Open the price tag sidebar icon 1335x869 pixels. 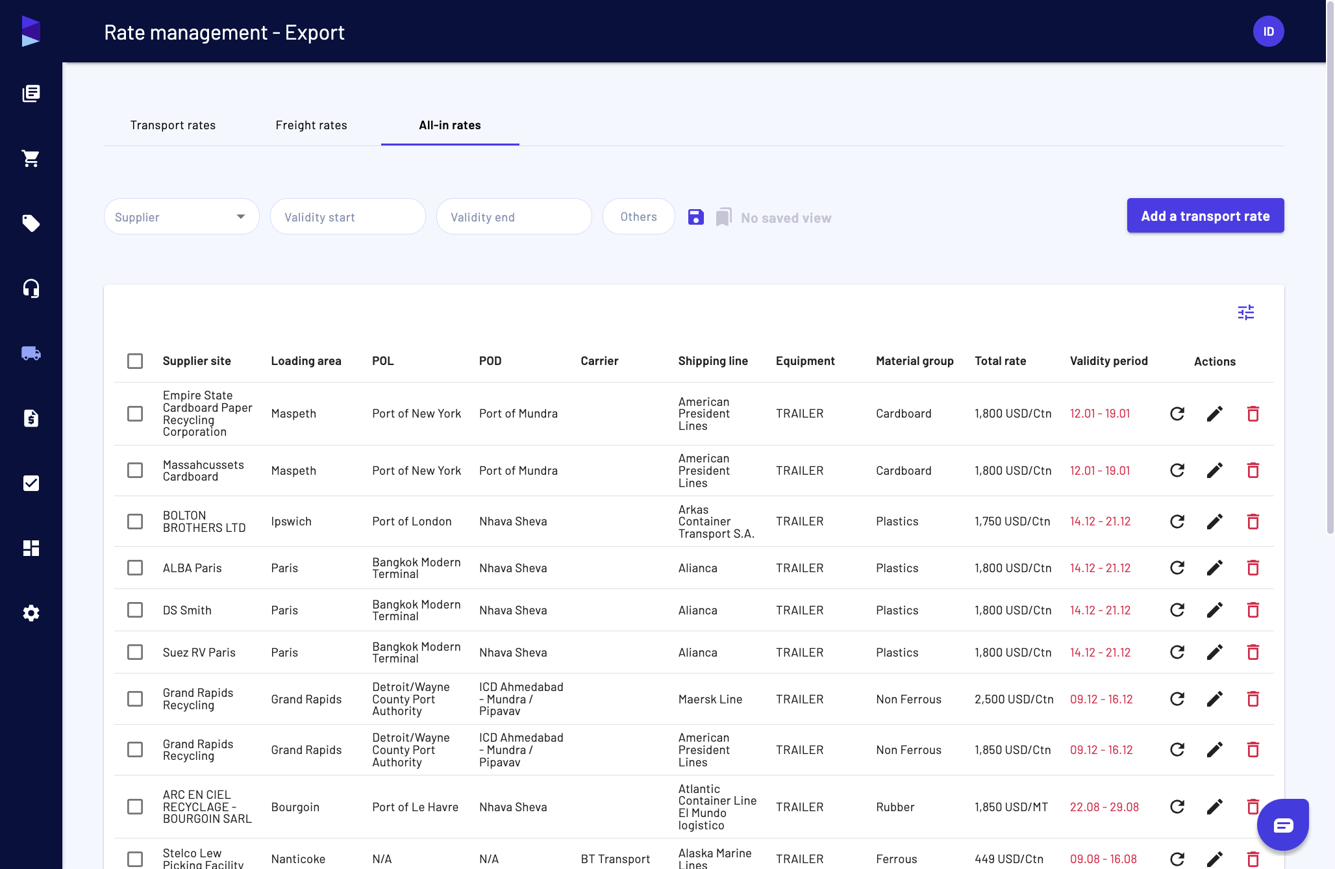(31, 223)
